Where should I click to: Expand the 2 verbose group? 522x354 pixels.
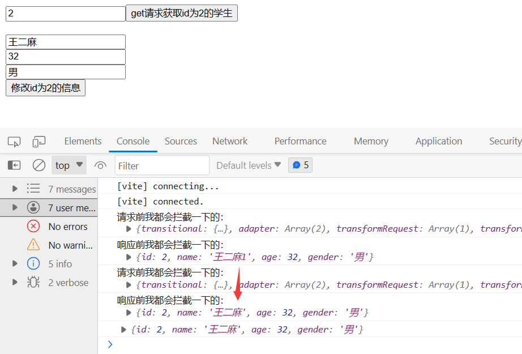[15, 282]
